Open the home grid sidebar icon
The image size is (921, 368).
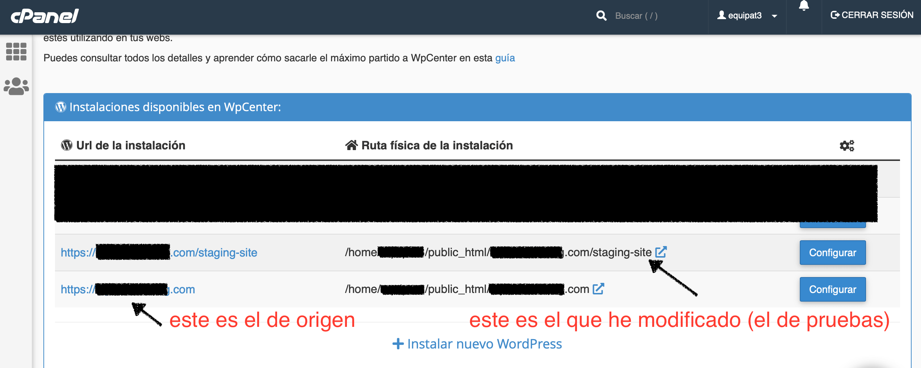pos(16,51)
